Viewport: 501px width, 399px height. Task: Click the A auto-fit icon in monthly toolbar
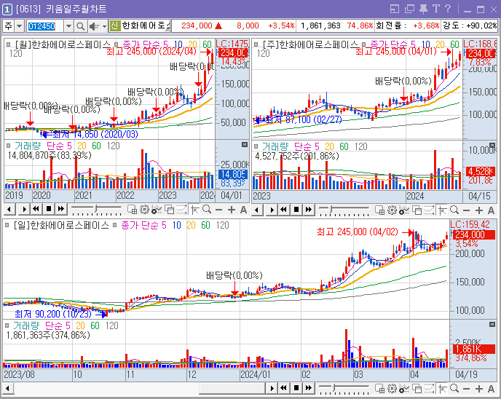[x=243, y=210]
